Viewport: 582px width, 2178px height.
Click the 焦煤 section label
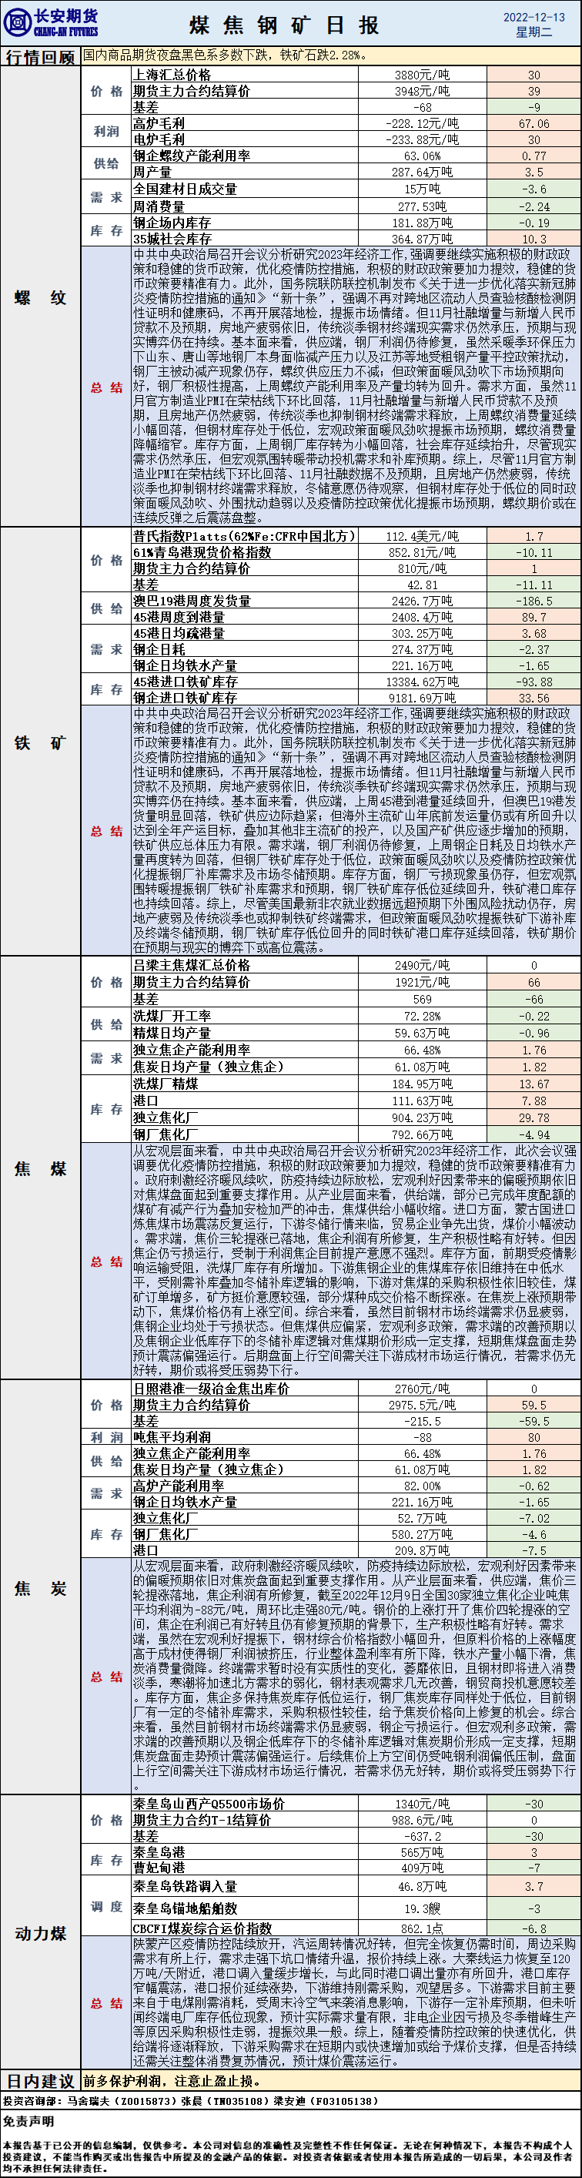pos(41,1168)
